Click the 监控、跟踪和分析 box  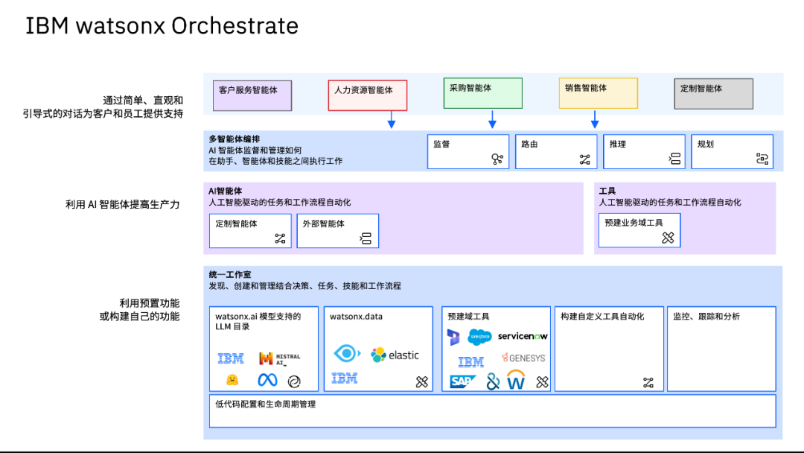click(721, 349)
